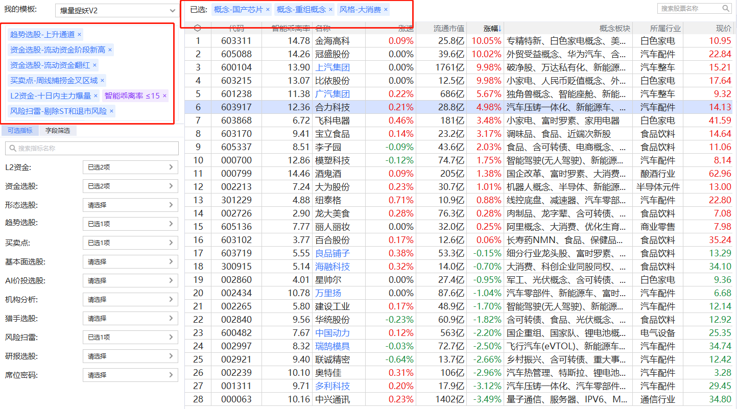This screenshot has width=737, height=409.
Task: Remove the 资金选股-流动资金阶段新高 filter tag
Action: [x=110, y=50]
